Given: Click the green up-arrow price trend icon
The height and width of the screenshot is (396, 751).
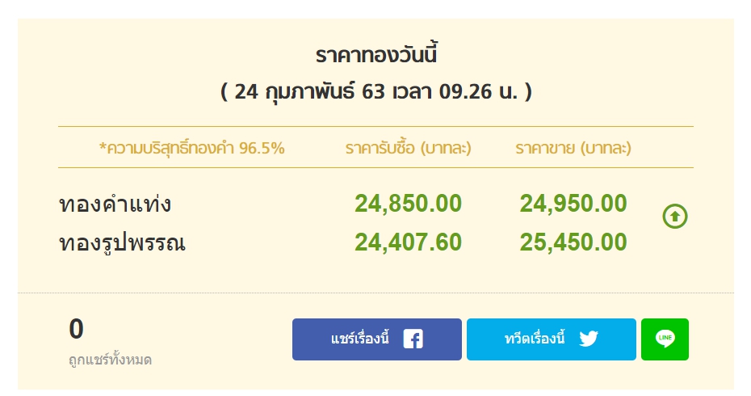Looking at the screenshot, I should point(675,217).
